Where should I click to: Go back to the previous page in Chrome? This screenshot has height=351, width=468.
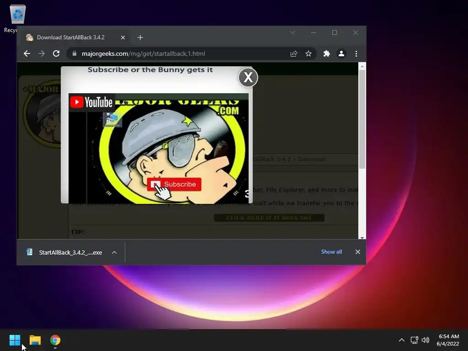tap(27, 54)
